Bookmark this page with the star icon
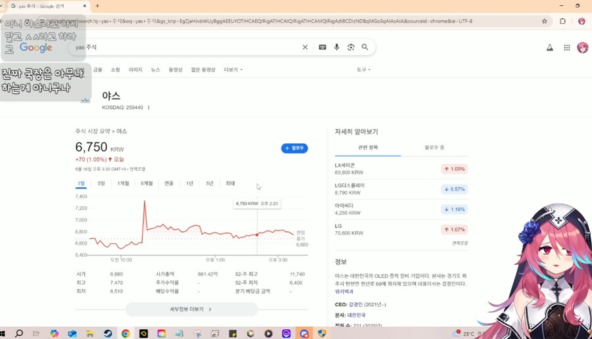The image size is (592, 339). (545, 21)
